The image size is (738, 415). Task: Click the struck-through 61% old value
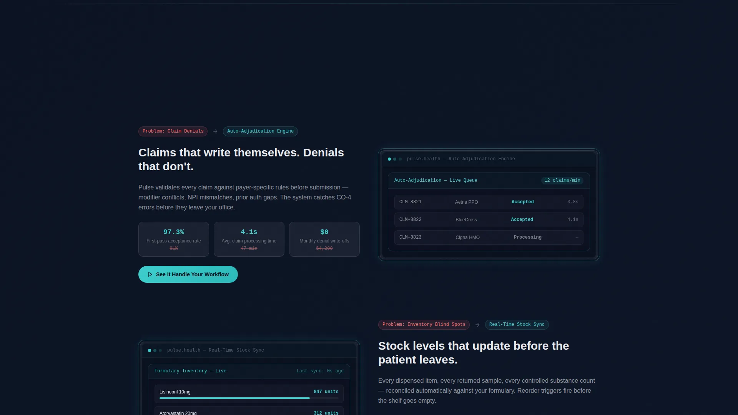pos(174,249)
